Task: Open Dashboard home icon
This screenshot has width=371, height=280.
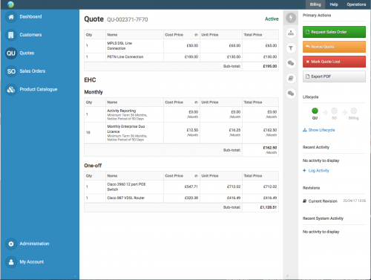Action: click(11, 17)
